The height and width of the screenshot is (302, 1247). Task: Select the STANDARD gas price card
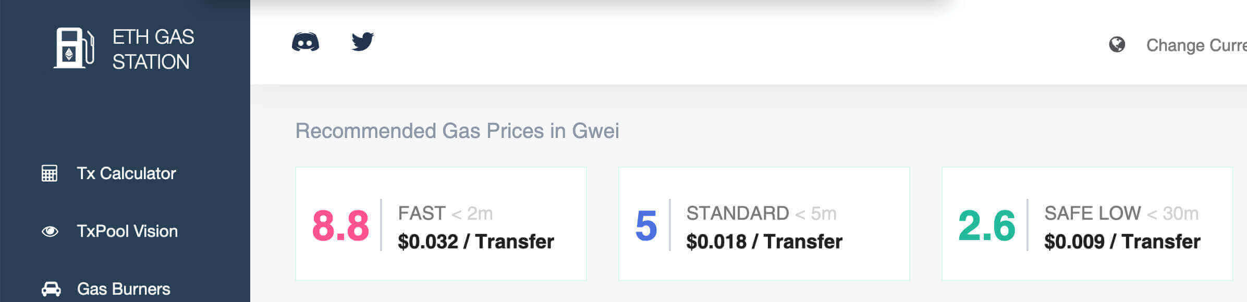[x=764, y=224]
